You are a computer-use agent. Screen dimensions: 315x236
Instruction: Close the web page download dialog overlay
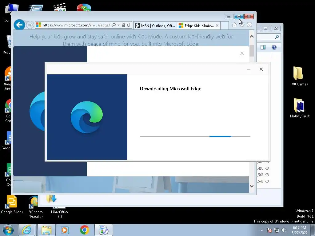coord(242,53)
